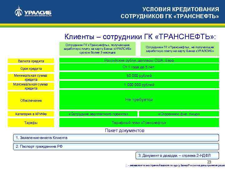Viewport: 225px width, 169px height.
Task: Click the 'Обеспечение' label
Action: click(x=31, y=100)
